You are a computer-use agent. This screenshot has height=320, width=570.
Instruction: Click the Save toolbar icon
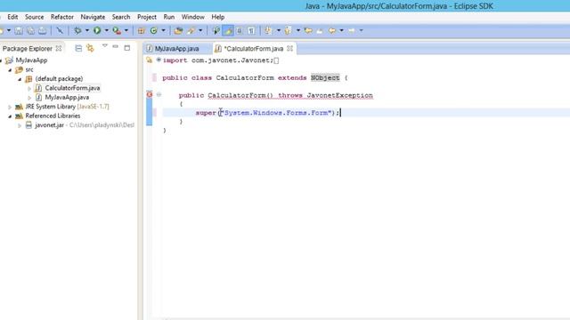(19, 31)
